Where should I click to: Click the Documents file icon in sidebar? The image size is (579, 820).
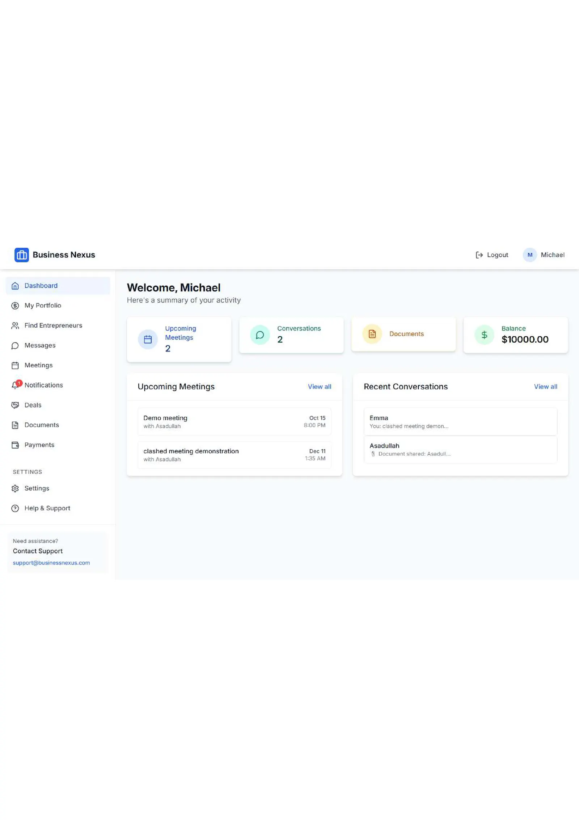coord(15,425)
